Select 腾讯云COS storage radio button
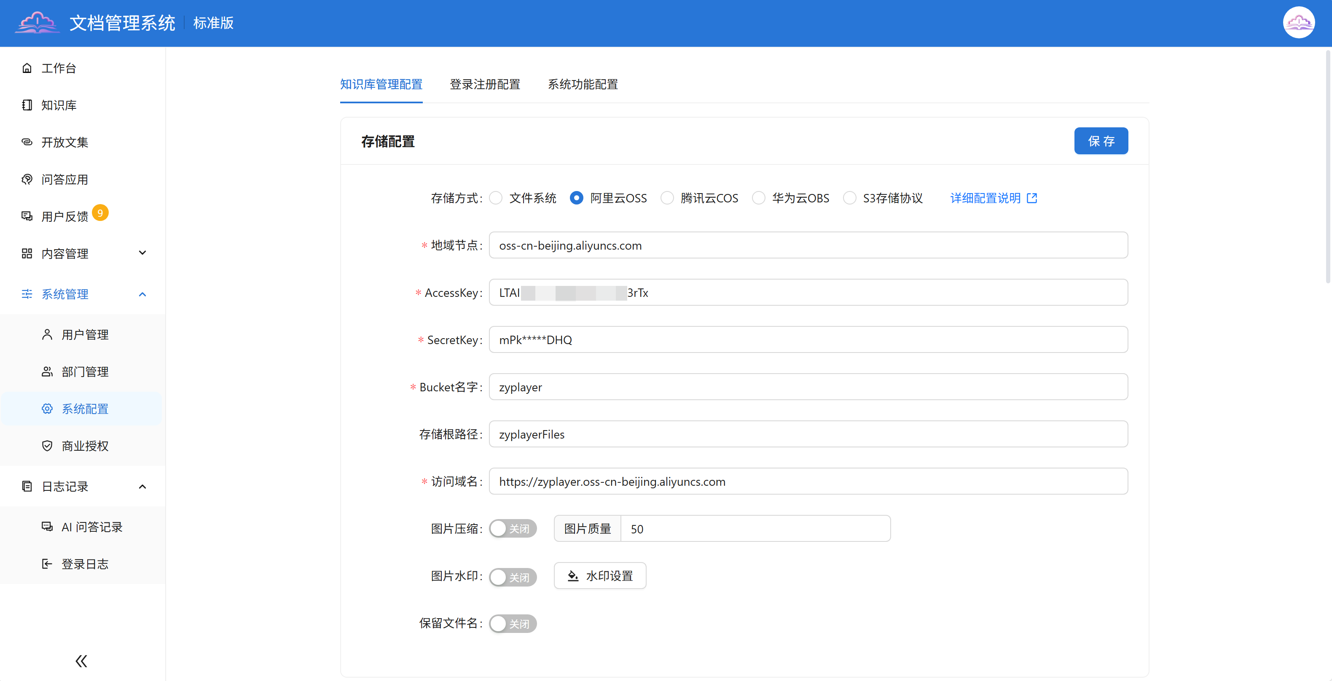Screen dimensions: 1332x681 [667, 198]
